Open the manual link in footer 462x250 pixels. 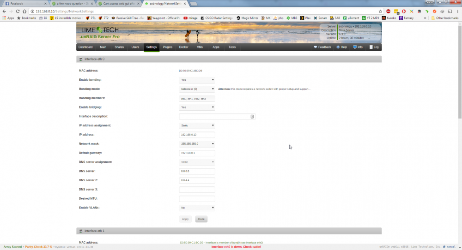point(450,247)
